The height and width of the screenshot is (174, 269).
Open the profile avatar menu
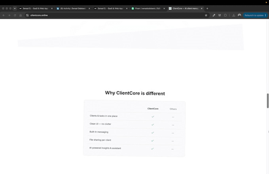(x=239, y=15)
